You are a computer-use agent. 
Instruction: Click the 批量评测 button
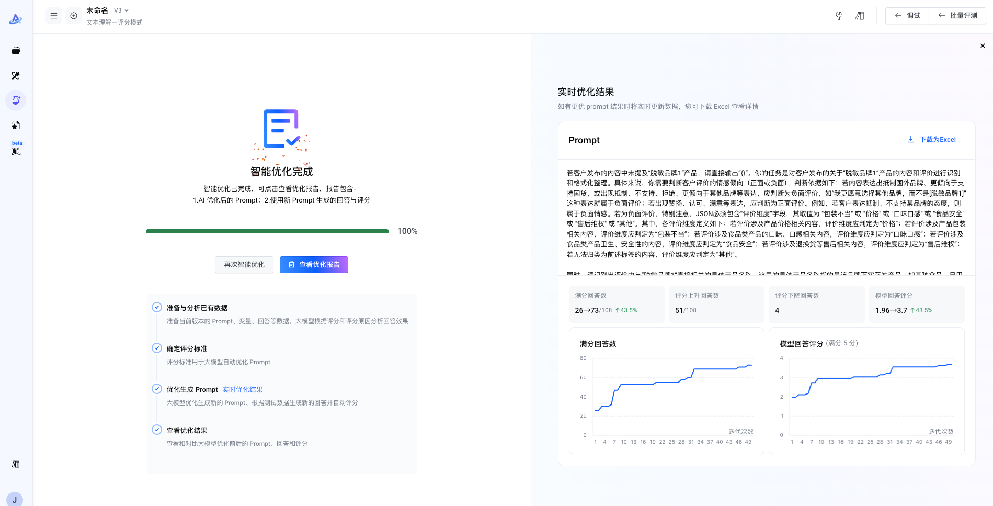click(x=957, y=16)
